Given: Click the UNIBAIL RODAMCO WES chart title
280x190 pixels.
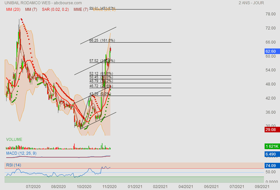Looking at the screenshot, I should point(43,3).
